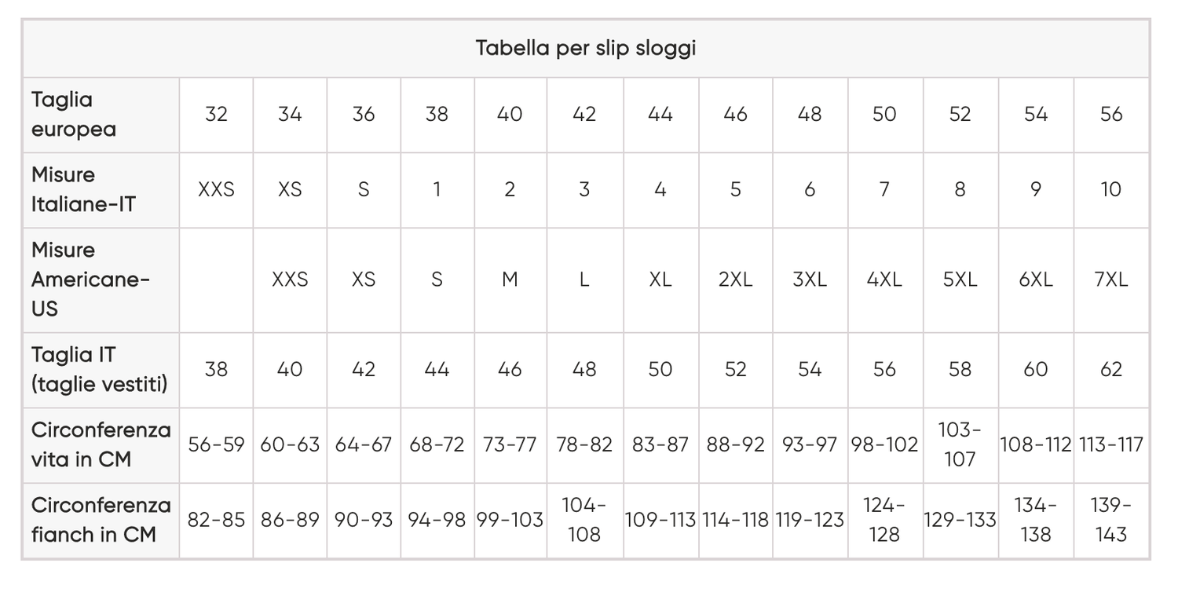Select the L American size cell
The width and height of the screenshot is (1178, 596).
[x=584, y=280]
